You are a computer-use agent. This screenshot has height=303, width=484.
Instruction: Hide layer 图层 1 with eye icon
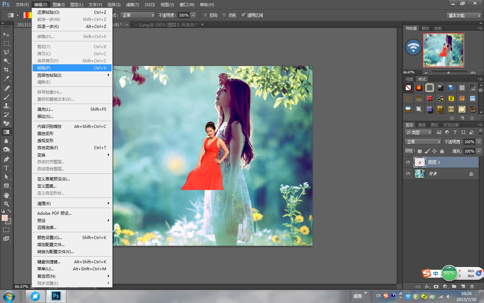coord(408,162)
